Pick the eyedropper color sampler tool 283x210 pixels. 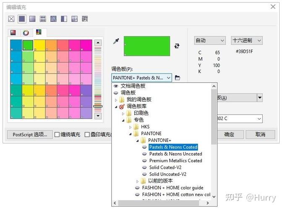point(116,41)
